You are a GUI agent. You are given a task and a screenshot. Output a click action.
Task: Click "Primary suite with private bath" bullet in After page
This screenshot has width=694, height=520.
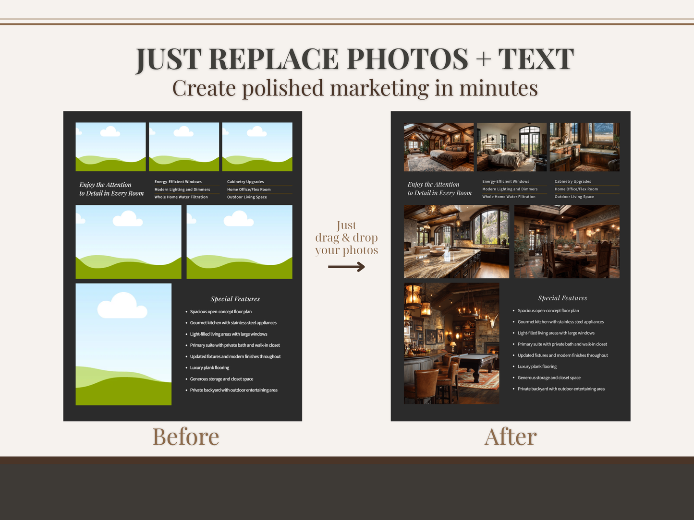tap(562, 344)
